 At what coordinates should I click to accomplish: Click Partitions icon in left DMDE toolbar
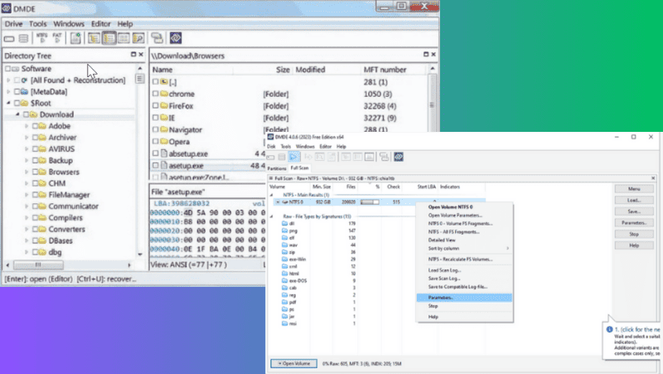tap(24, 38)
